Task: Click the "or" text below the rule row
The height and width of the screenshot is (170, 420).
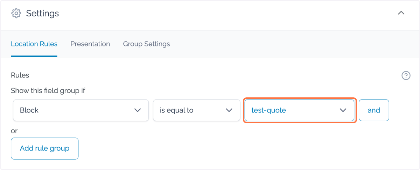Action: point(14,131)
